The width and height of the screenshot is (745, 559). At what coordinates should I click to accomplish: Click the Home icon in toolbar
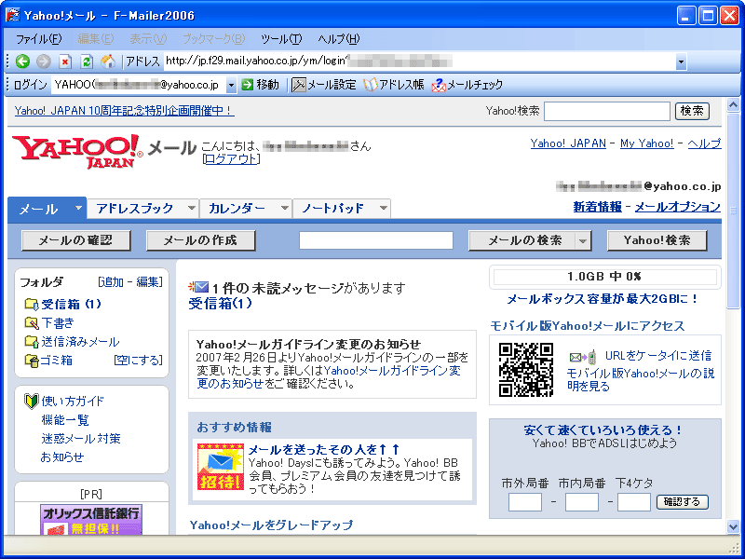(x=108, y=61)
